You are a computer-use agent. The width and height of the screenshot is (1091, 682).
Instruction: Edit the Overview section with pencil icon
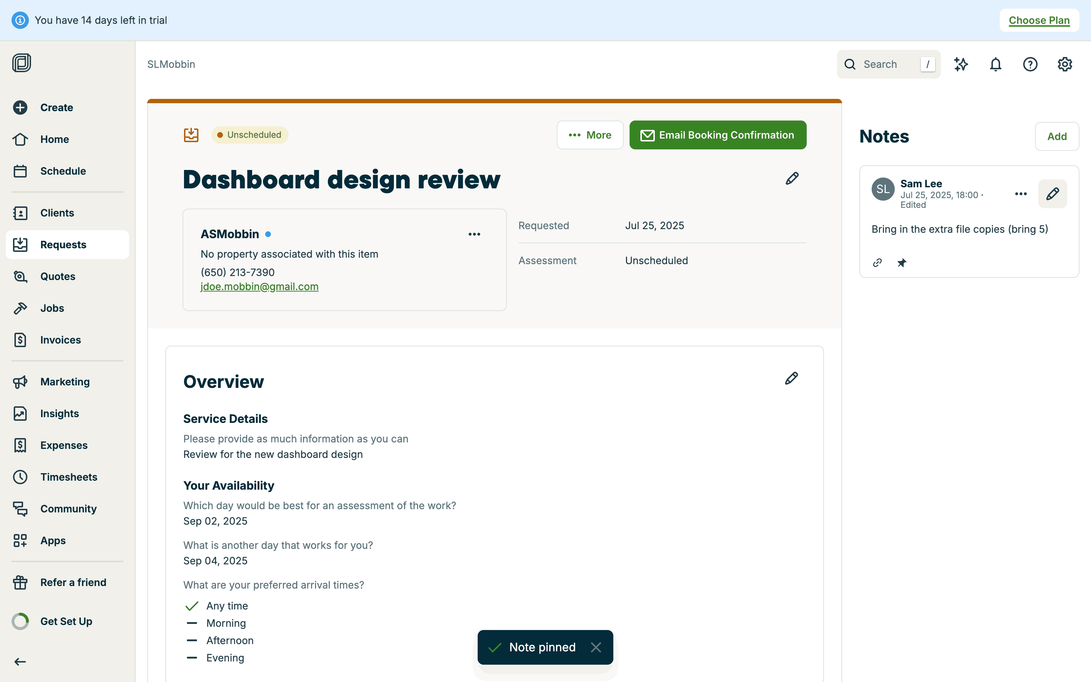click(x=791, y=379)
